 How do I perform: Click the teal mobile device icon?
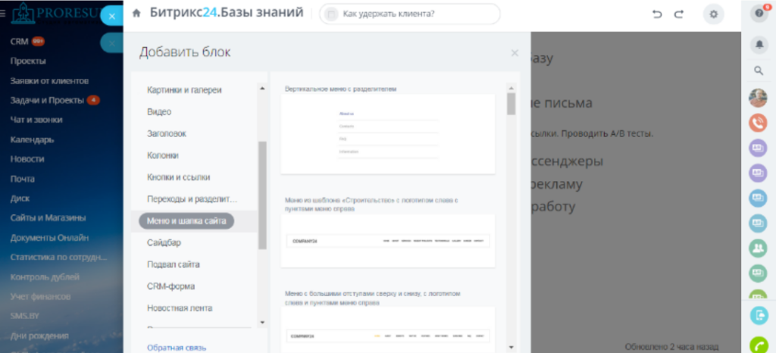tap(759, 315)
